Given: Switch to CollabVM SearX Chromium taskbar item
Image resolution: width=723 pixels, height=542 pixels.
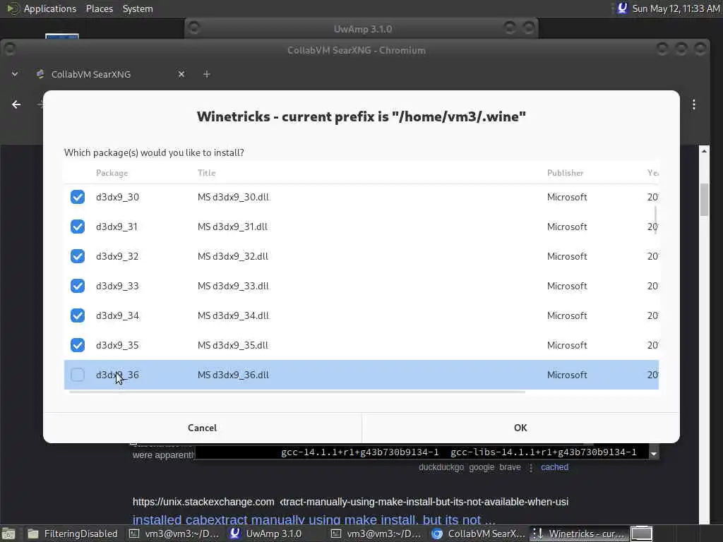Looking at the screenshot, I should click(x=477, y=534).
